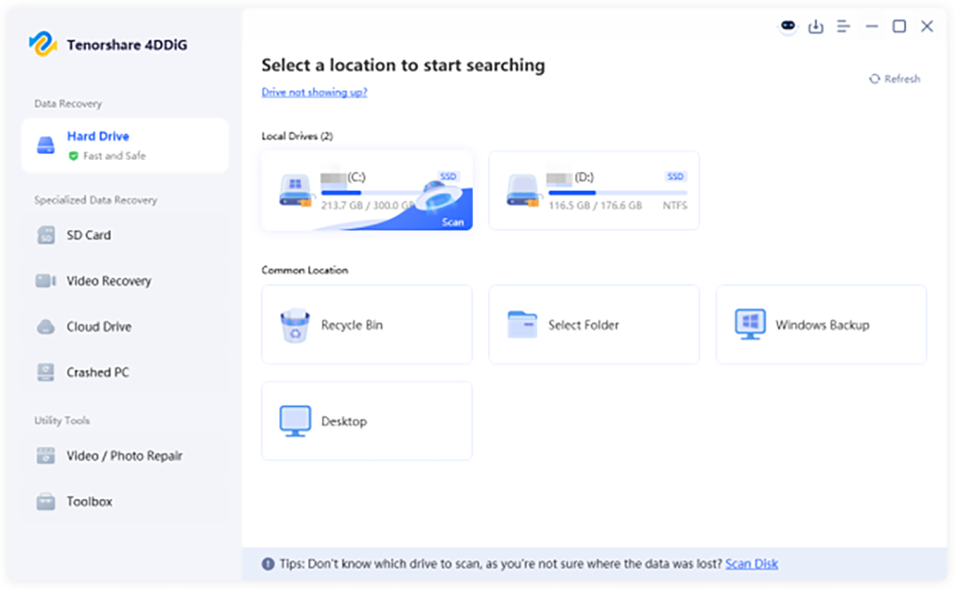Open the 'Drive not showing up?' link
Viewport: 955px width, 590px height.
coord(314,92)
